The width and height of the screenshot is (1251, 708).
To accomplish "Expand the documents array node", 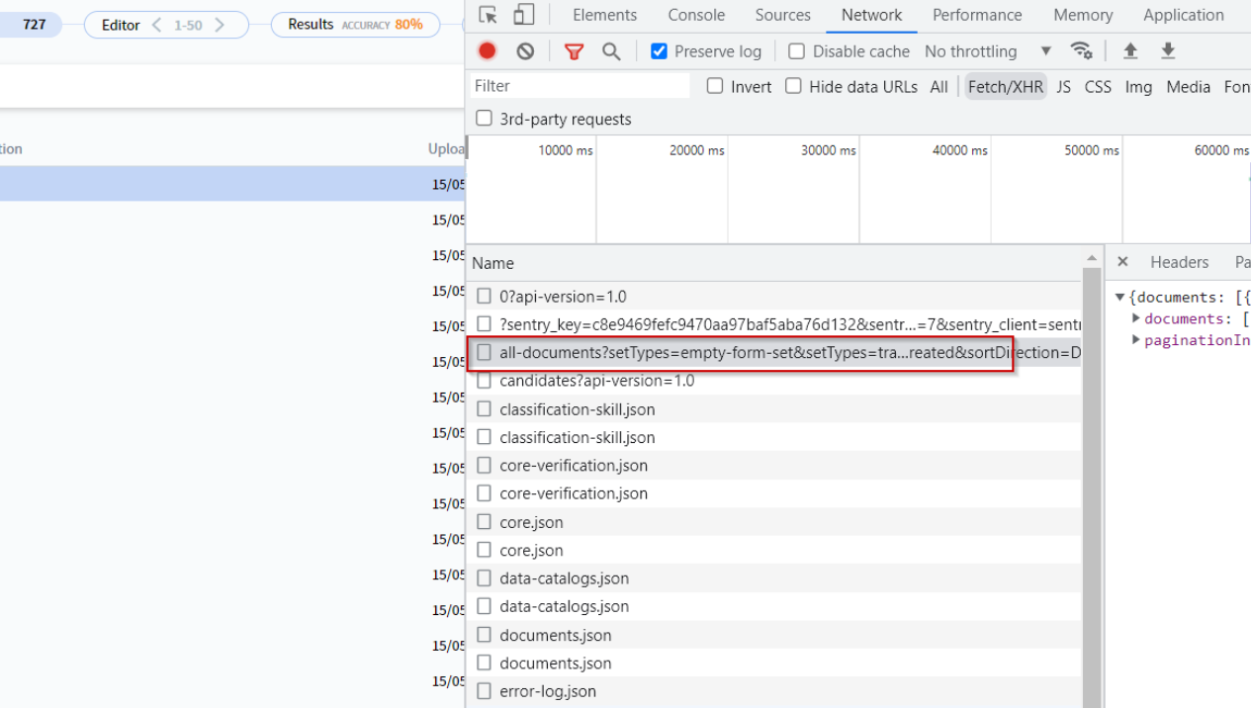I will pos(1136,318).
